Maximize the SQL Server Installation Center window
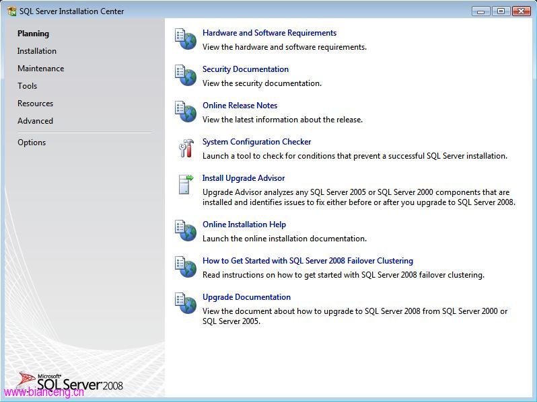Image resolution: width=537 pixels, height=402 pixels. coord(501,11)
